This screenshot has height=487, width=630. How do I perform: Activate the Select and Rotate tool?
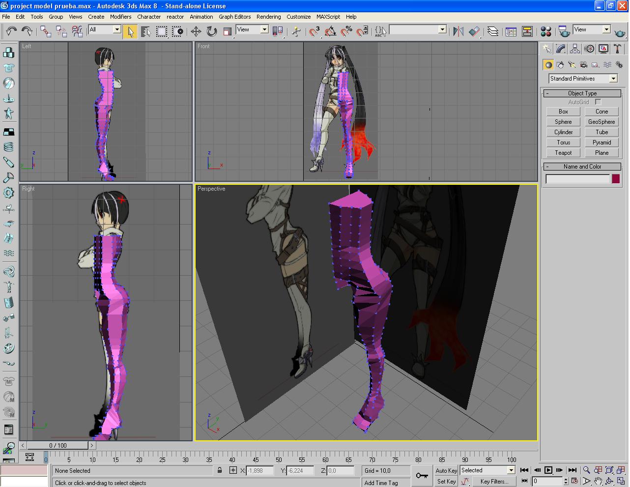(212, 31)
